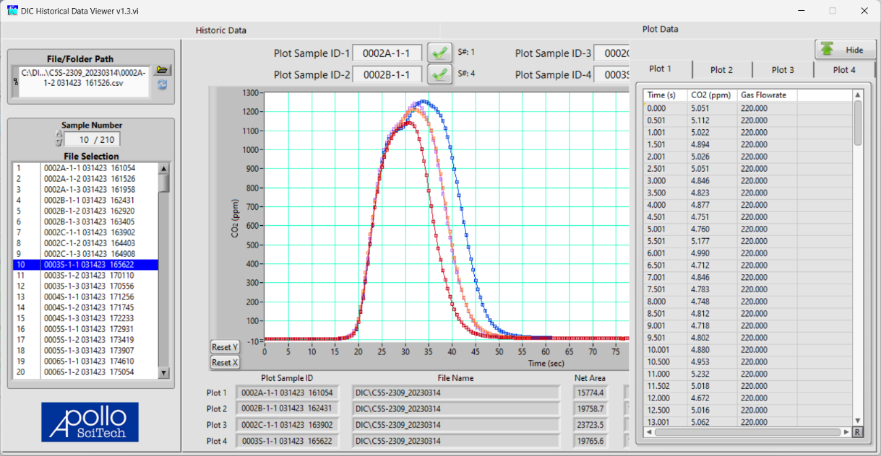Click the CO2 (ppm) column header
The width and height of the screenshot is (881, 456).
point(713,95)
